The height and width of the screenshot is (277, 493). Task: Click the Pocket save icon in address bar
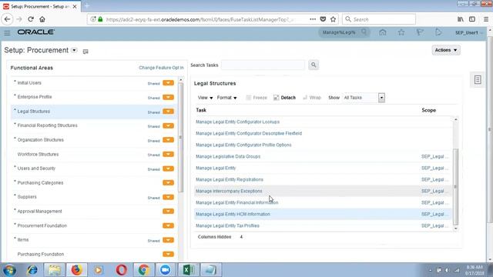pos(323,19)
